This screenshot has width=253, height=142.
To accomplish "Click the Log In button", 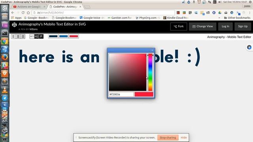I will [x=225, y=26].
